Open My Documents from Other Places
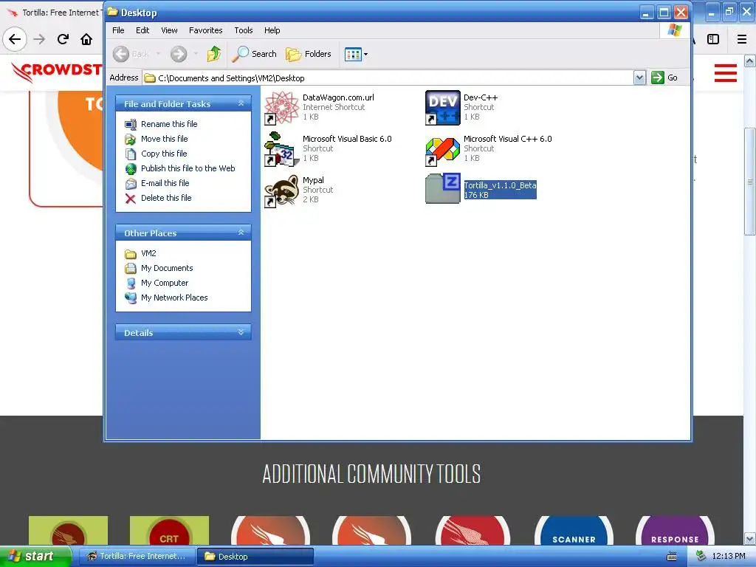This screenshot has height=567, width=756. tap(167, 268)
